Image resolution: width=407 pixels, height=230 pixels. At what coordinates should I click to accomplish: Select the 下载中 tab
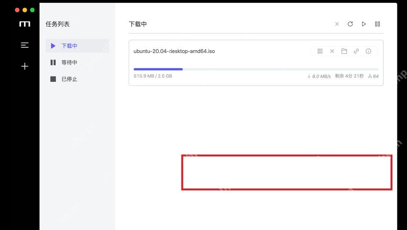point(77,46)
